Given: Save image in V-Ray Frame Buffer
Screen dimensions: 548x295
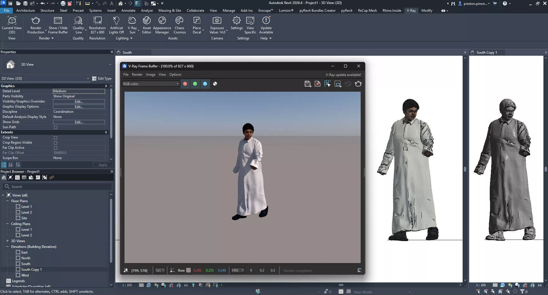Looking at the screenshot, I should [x=308, y=84].
